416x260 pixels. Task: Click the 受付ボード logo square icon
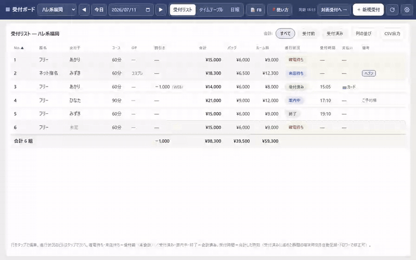pyautogui.click(x=8, y=10)
